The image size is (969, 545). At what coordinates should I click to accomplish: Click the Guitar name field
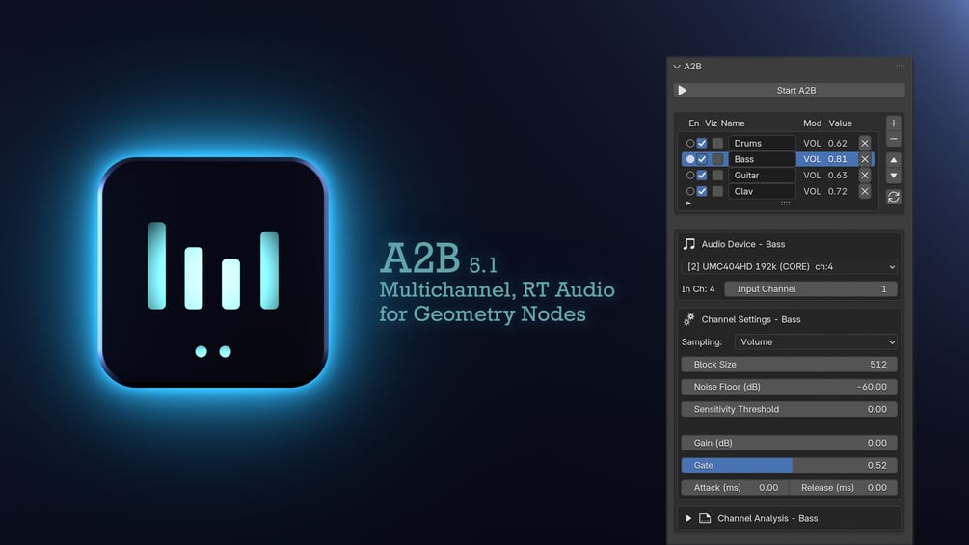point(762,175)
